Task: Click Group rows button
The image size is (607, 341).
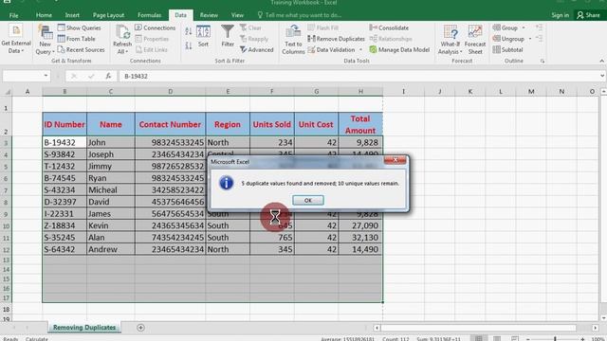Action: 506,27
